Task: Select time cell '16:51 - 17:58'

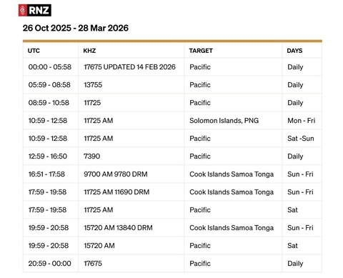Action: click(46, 174)
